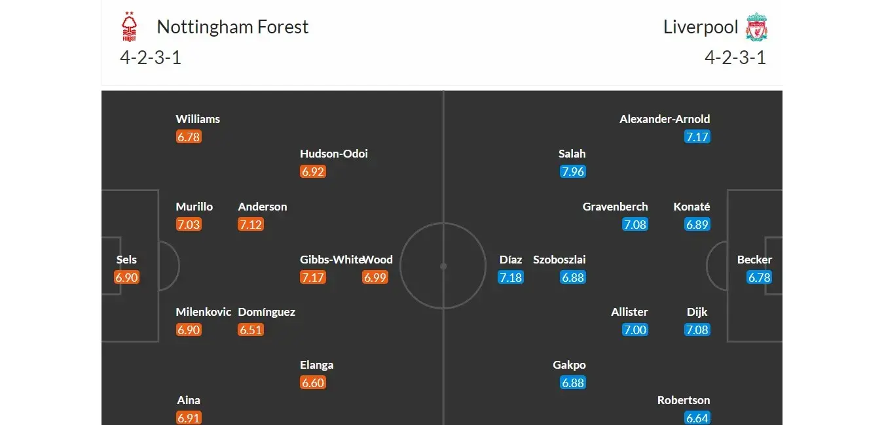884x425 pixels.
Task: Open the Liverpool team name link
Action: [x=701, y=27]
